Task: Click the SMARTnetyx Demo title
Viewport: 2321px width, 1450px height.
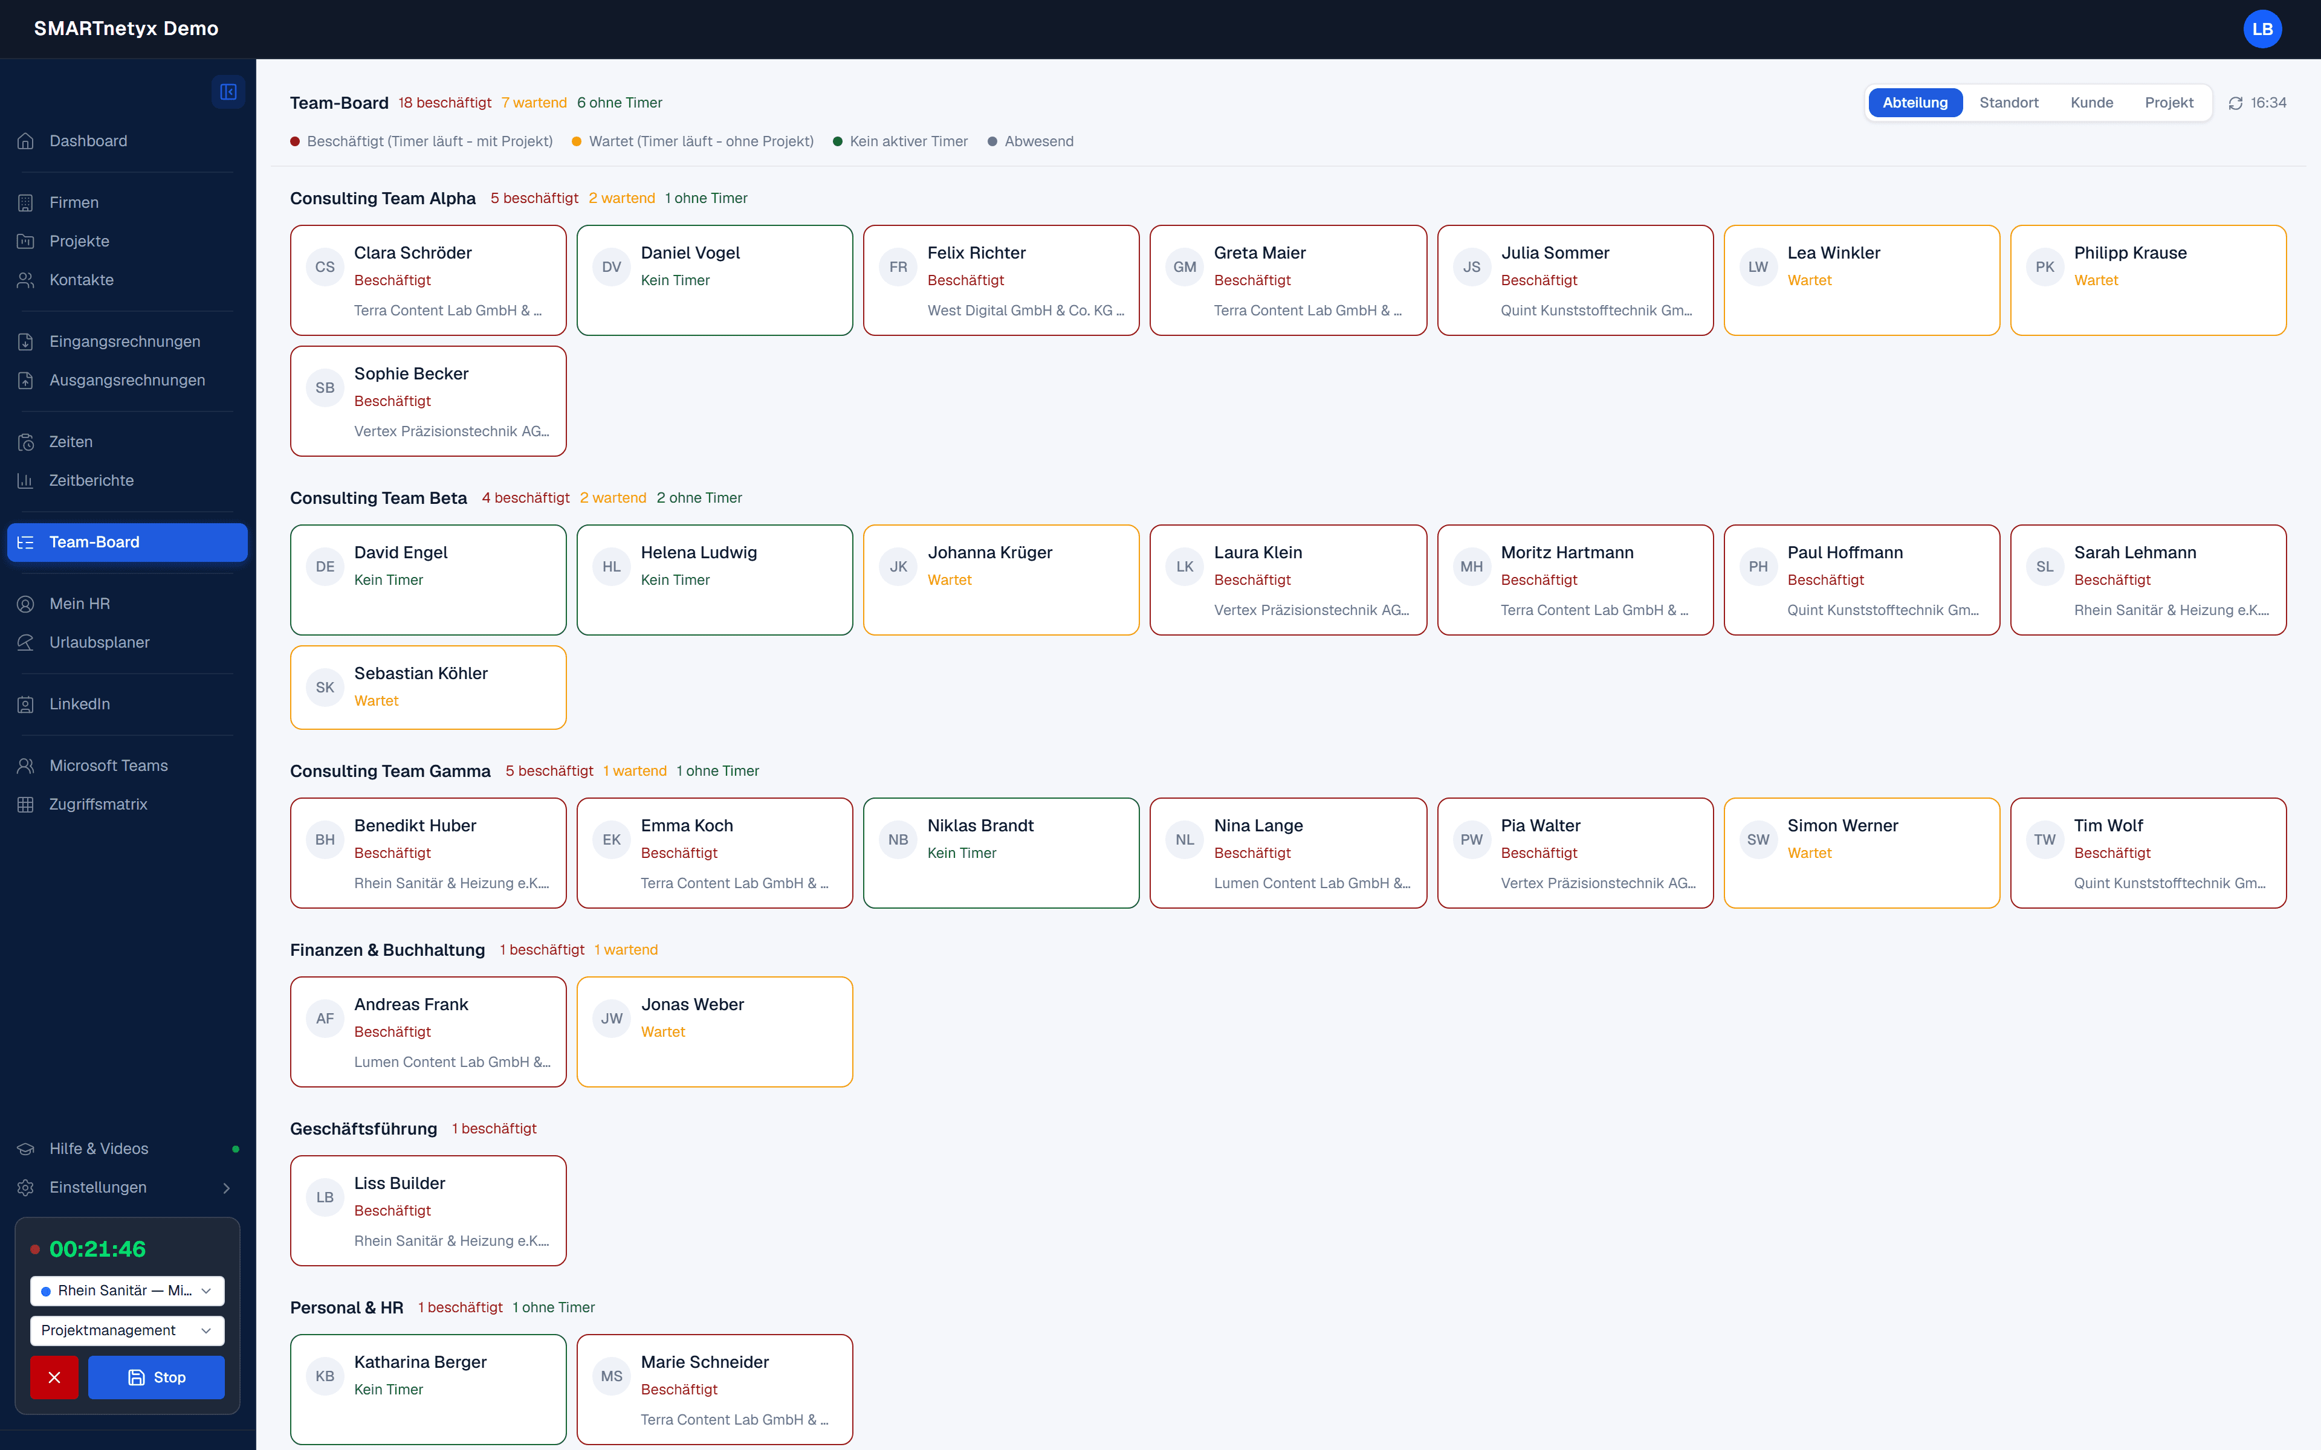Action: click(x=126, y=29)
